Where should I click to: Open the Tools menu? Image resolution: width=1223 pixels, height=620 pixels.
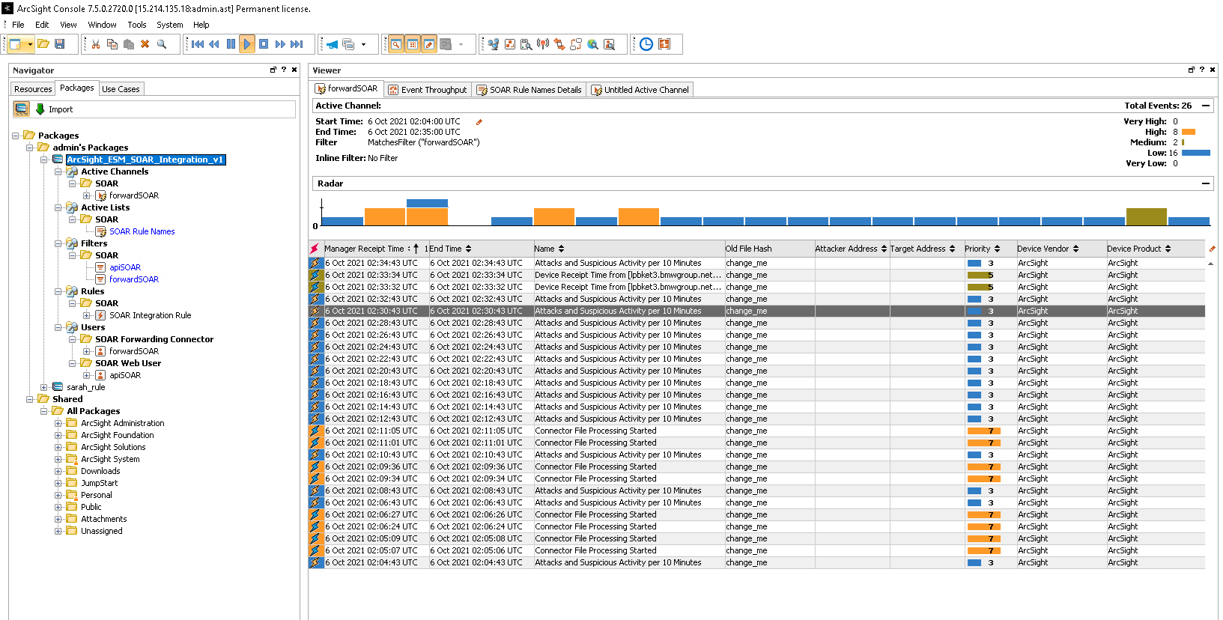point(137,25)
